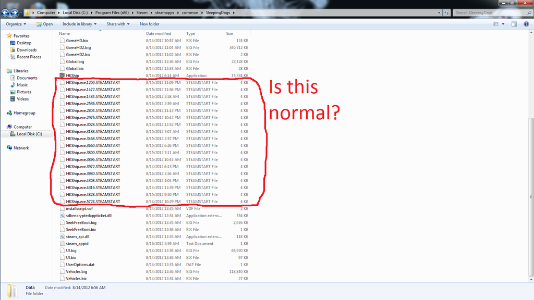This screenshot has height=300, width=534.
Task: Select GameHD2.bix file
Action: click(78, 54)
